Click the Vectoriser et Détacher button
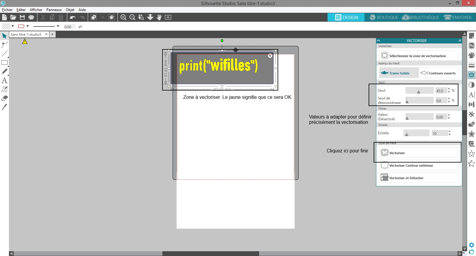This screenshot has height=256, width=476. pos(419,178)
